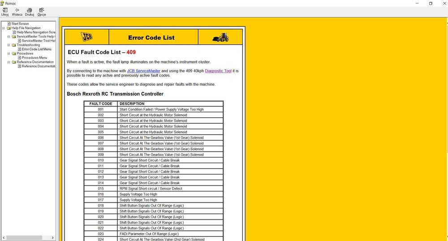The width and height of the screenshot is (448, 241).
Task: Click Bosch Rexroth RC Transmission Controller heading
Action: pyautogui.click(x=115, y=94)
